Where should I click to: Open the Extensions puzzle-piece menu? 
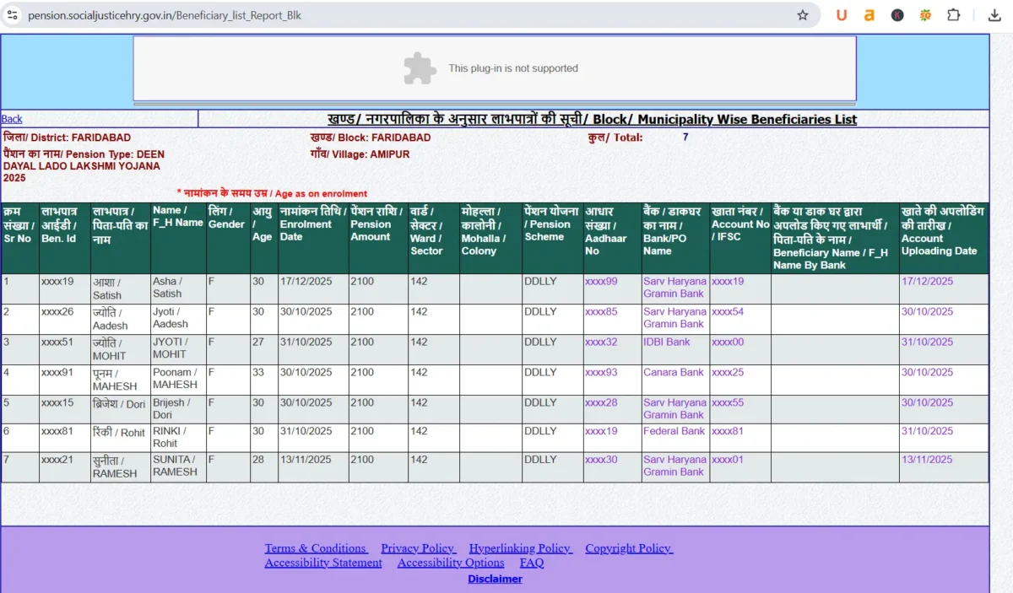pos(953,14)
